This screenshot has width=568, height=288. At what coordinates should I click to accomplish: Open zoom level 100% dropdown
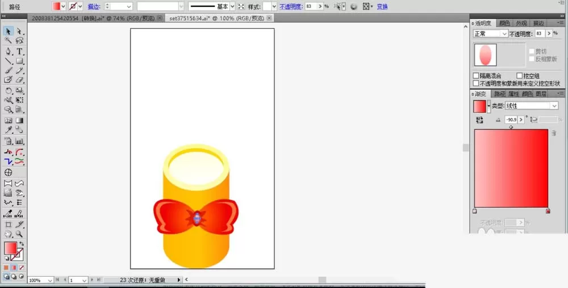click(49, 281)
